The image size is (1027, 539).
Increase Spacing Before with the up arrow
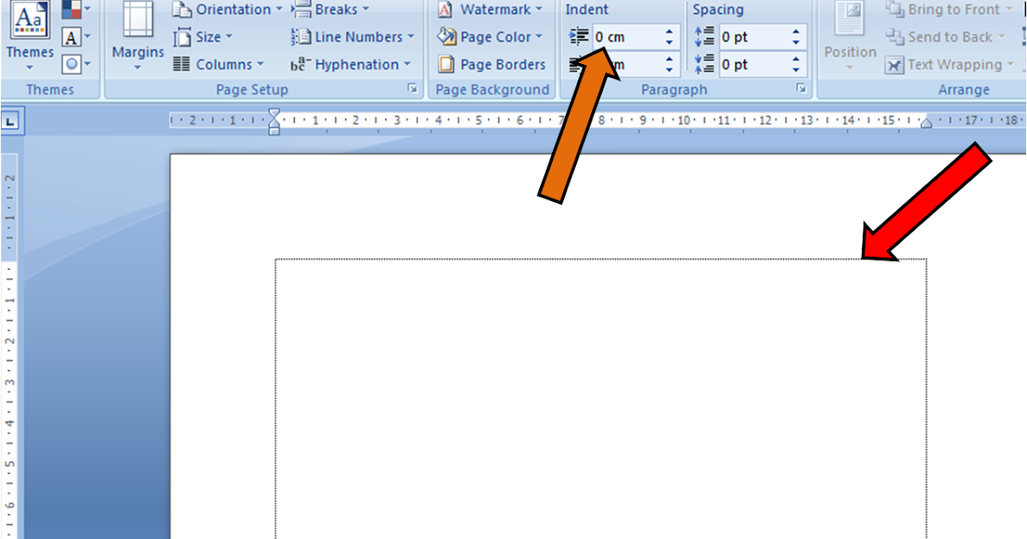pos(796,33)
